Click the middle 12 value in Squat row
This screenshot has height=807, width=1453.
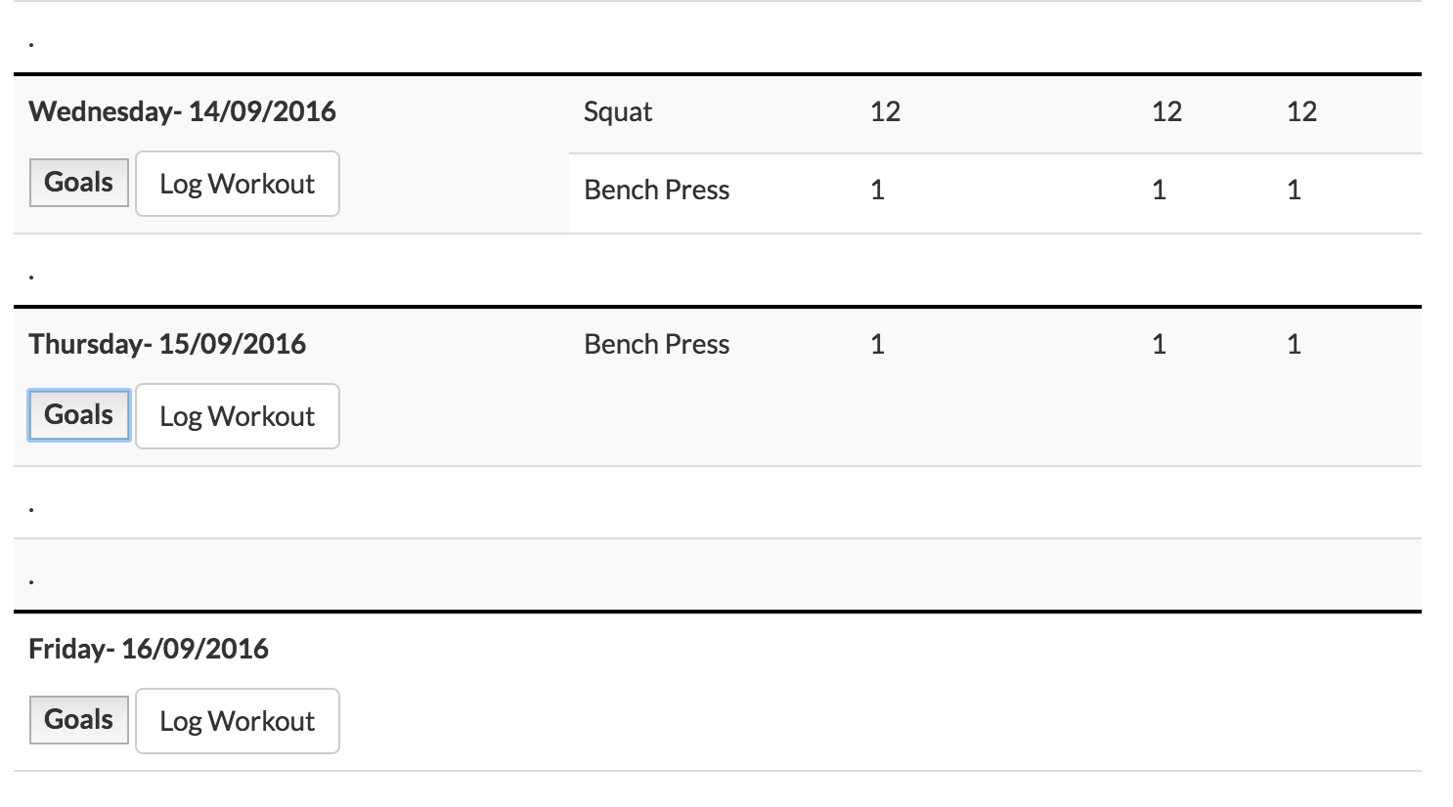(1167, 111)
